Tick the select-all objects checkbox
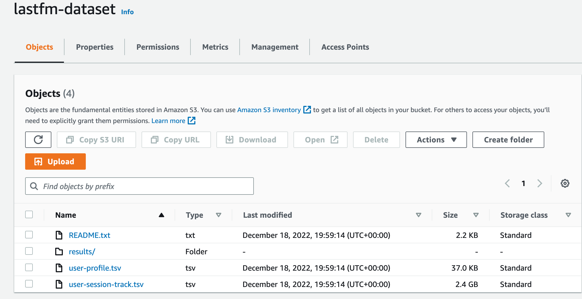This screenshot has height=299, width=582. (29, 215)
